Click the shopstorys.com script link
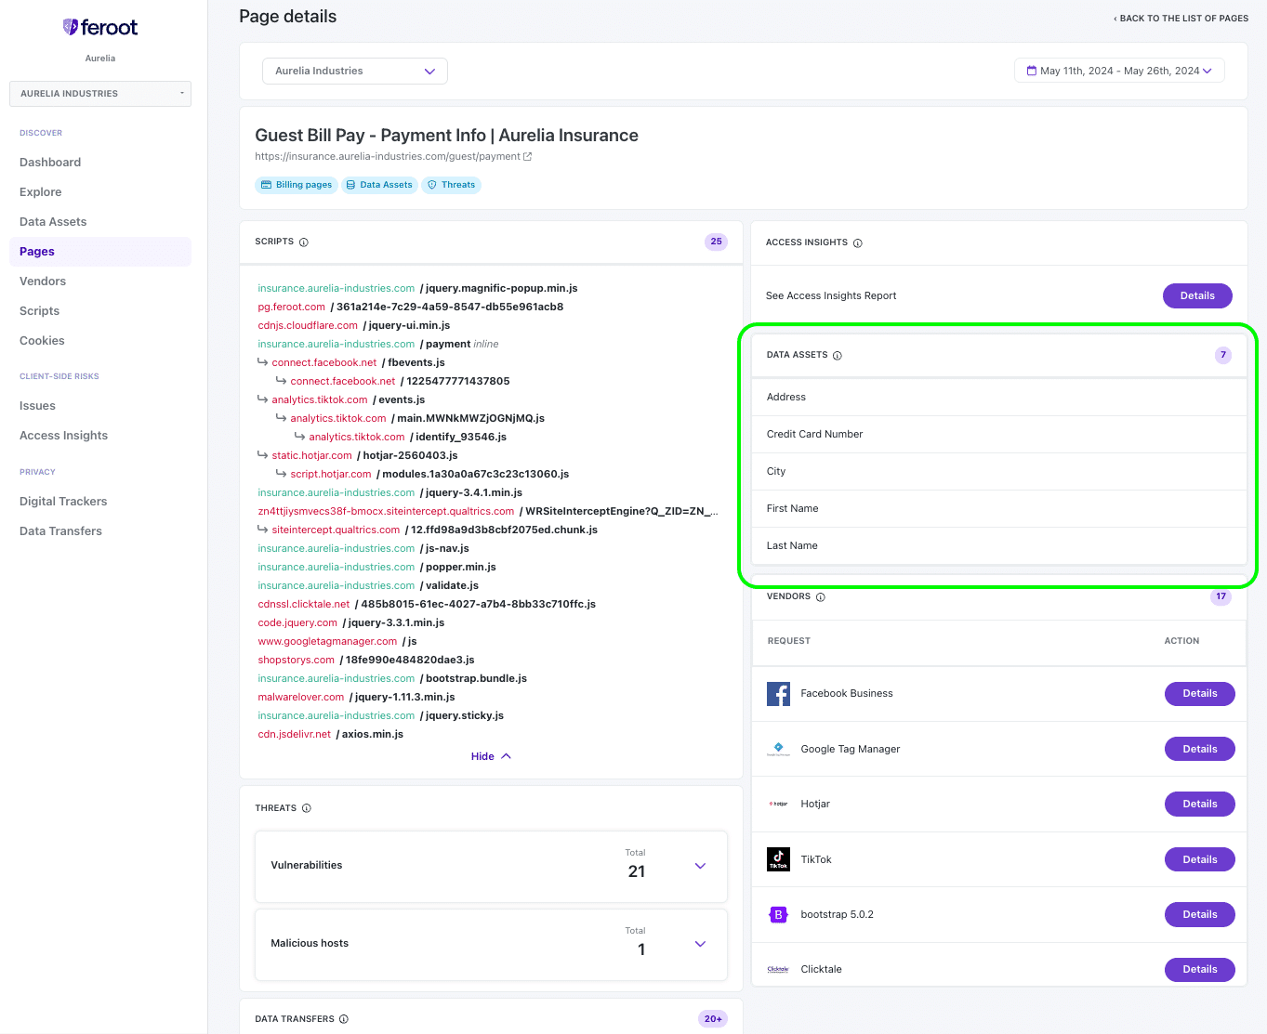This screenshot has width=1267, height=1034. pos(297,660)
